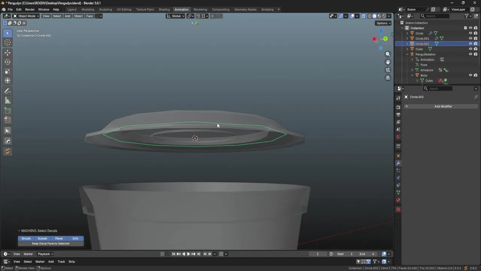The width and height of the screenshot is (481, 271).
Task: Open the Render menu
Action: point(30,9)
